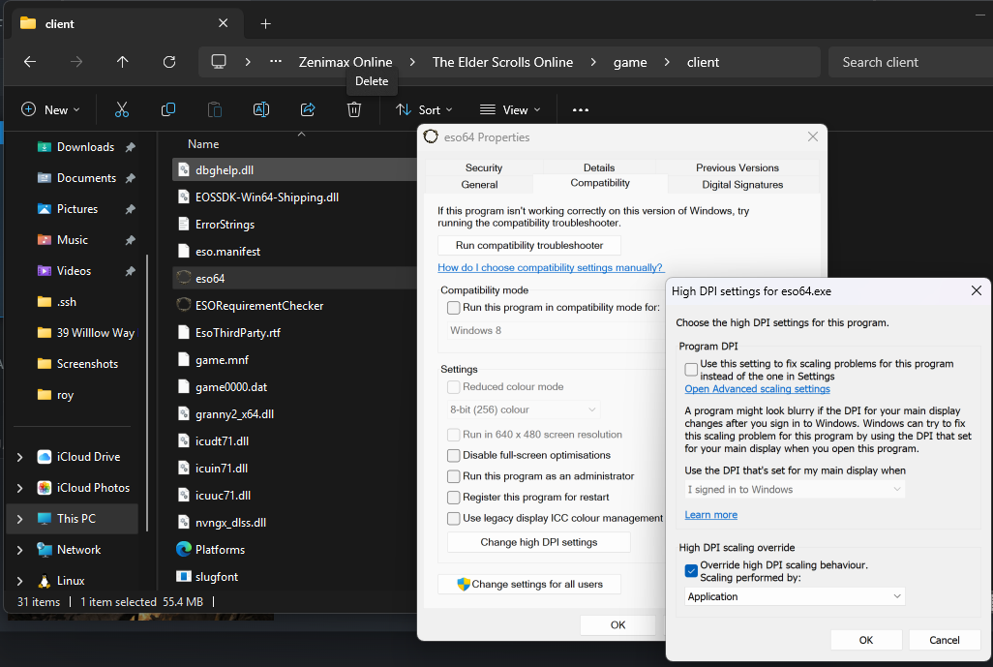Go up one folder level arrow
Image resolution: width=993 pixels, height=667 pixels.
click(x=122, y=62)
